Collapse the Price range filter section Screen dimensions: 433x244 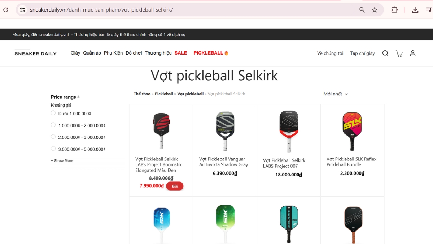(x=65, y=97)
